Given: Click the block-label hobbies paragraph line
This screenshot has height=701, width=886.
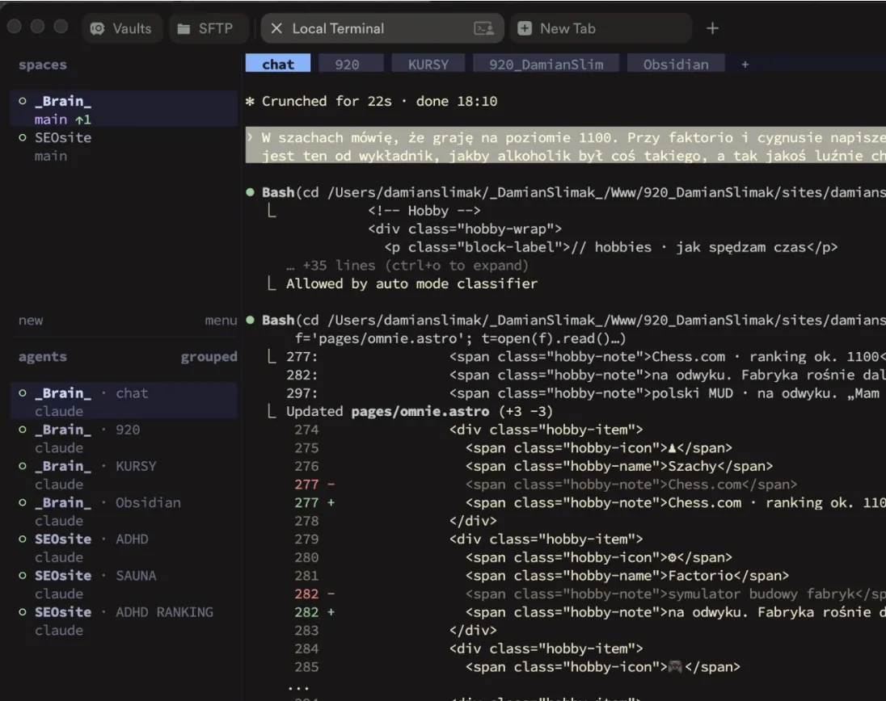Looking at the screenshot, I should tap(611, 247).
